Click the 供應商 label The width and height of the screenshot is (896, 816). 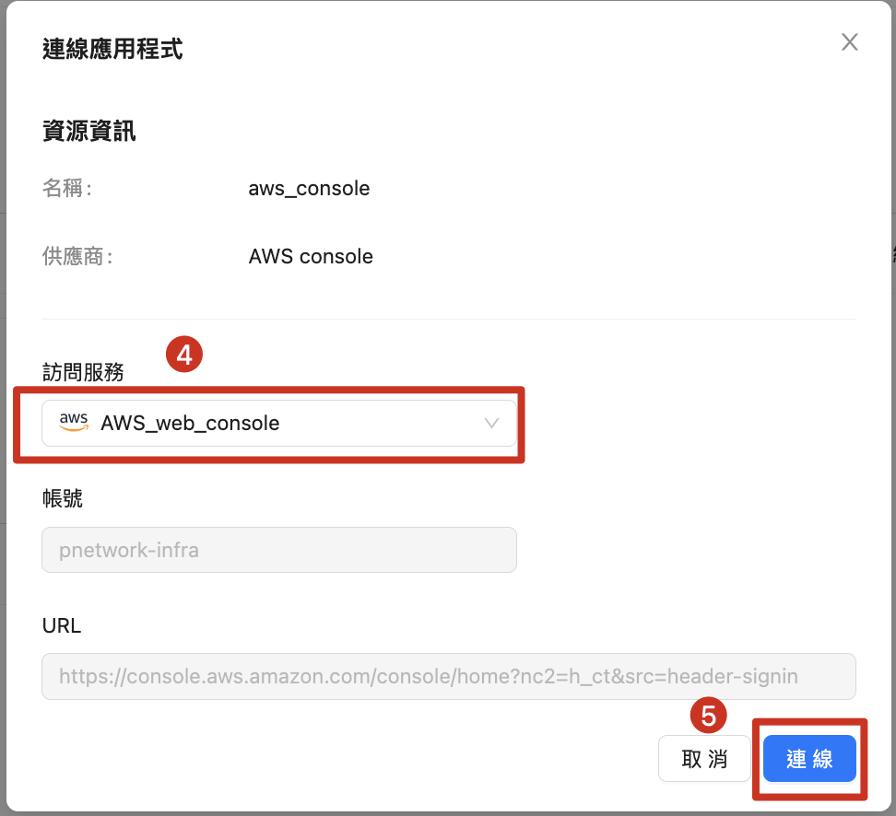click(77, 256)
